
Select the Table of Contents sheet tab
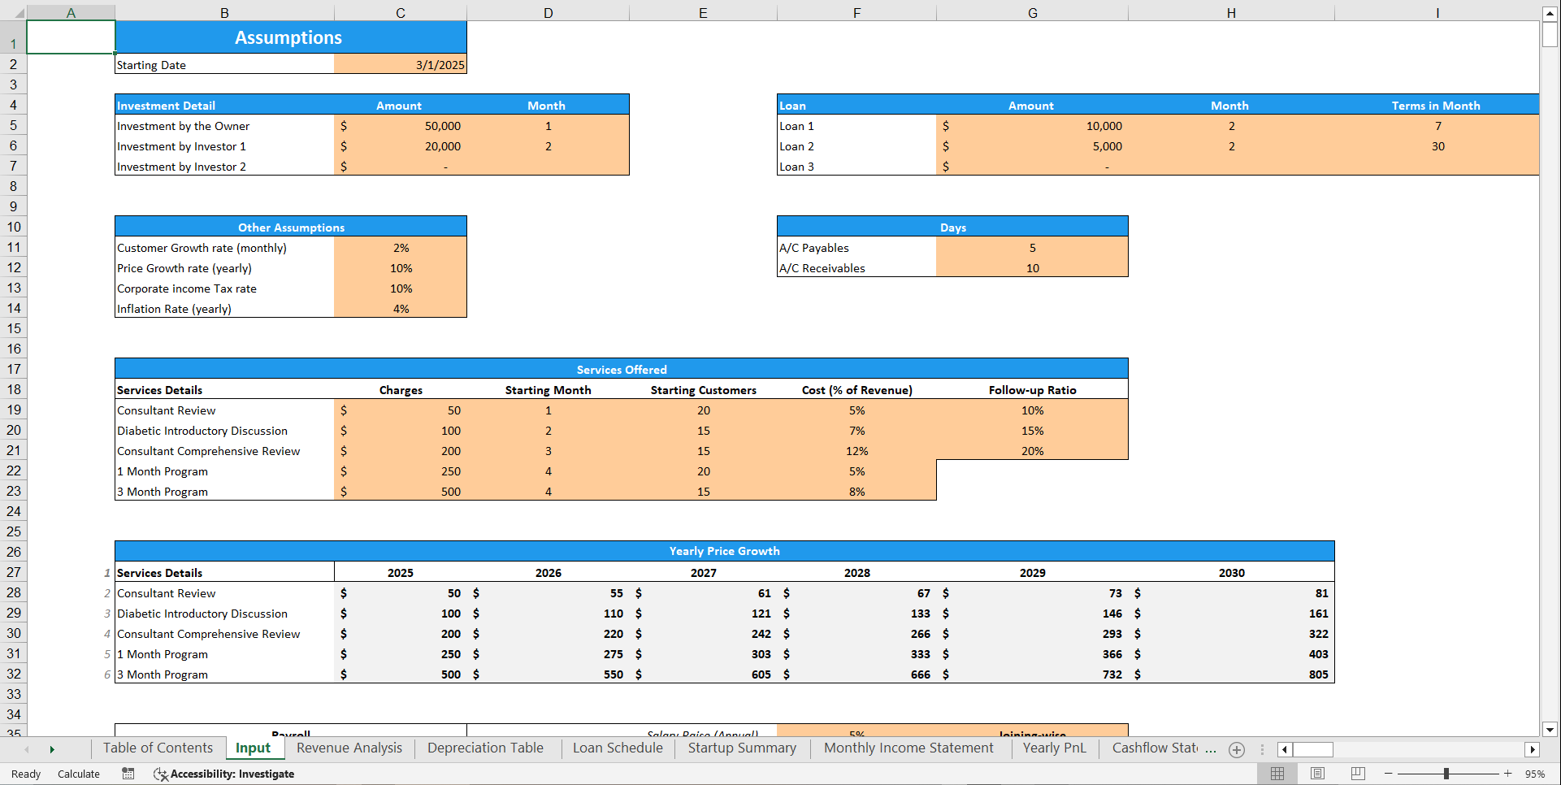tap(158, 748)
